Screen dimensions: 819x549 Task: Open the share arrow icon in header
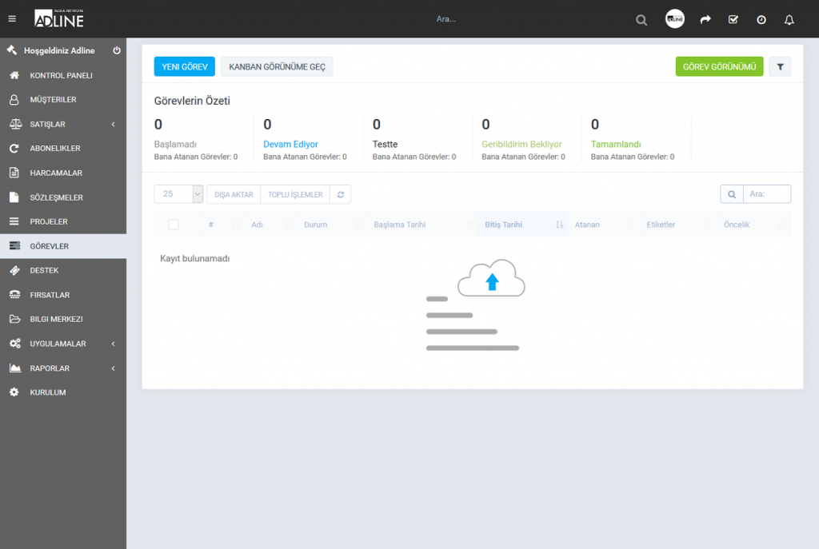pos(705,20)
